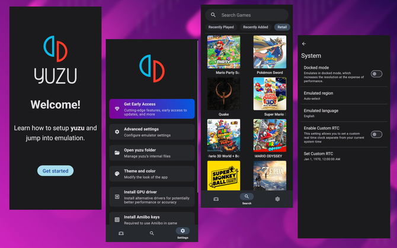Click the Quake title label

[223, 114]
